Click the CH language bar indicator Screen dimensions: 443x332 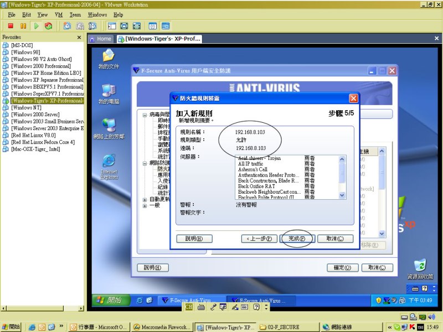point(189,307)
